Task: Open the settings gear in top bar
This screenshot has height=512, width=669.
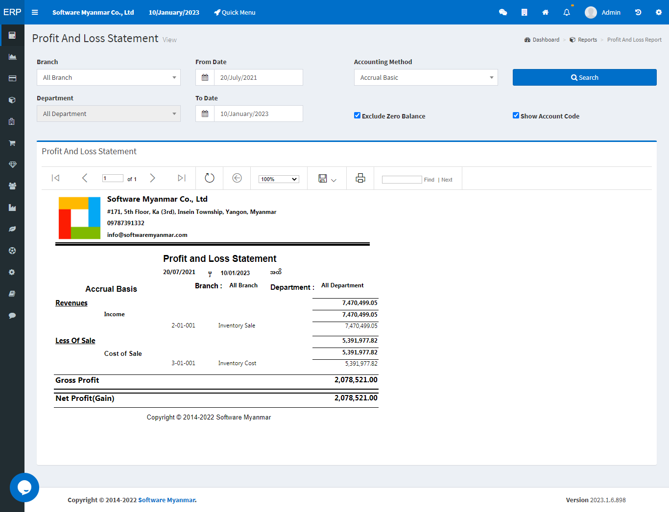Action: coord(659,12)
